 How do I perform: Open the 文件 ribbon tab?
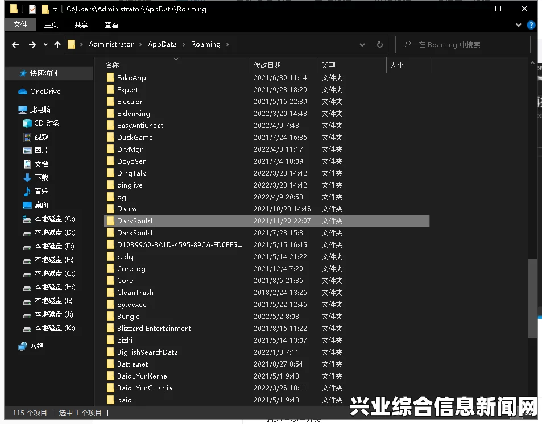tap(20, 24)
